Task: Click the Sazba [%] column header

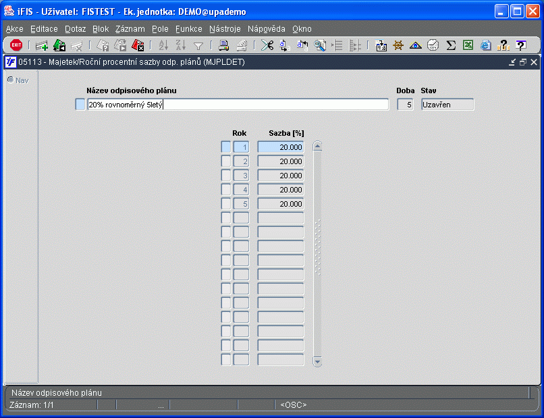Action: (x=286, y=133)
